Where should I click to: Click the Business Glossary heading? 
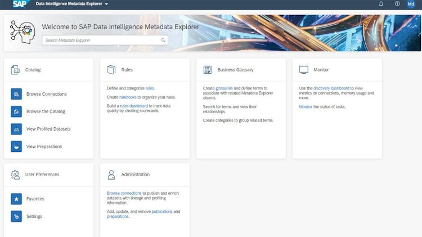[236, 70]
